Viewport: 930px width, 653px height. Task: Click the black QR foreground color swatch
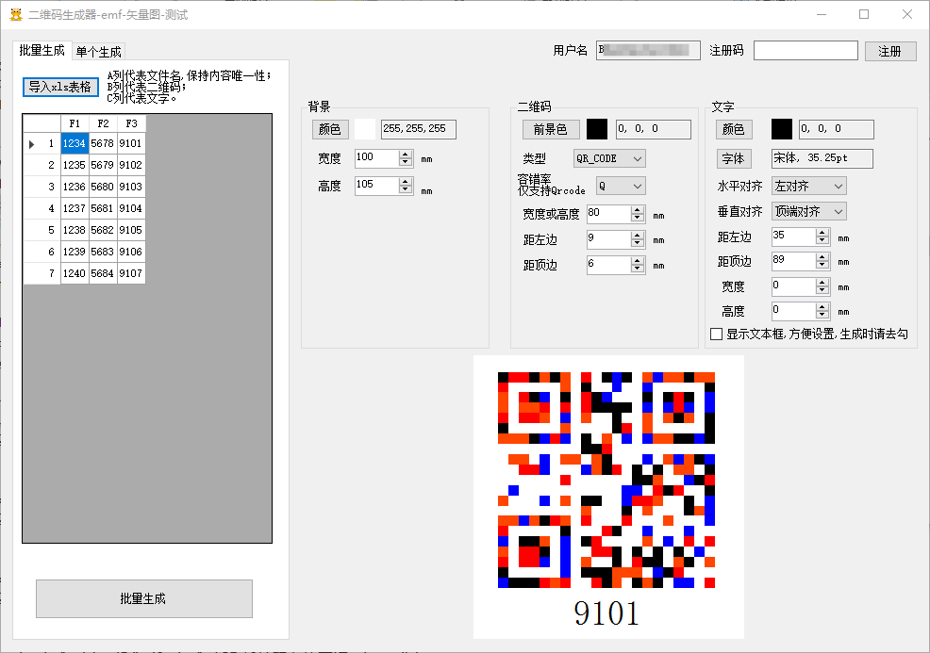(597, 129)
